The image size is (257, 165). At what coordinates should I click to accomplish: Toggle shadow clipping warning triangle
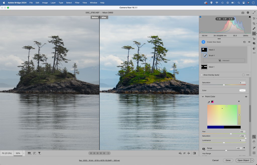(200, 17)
